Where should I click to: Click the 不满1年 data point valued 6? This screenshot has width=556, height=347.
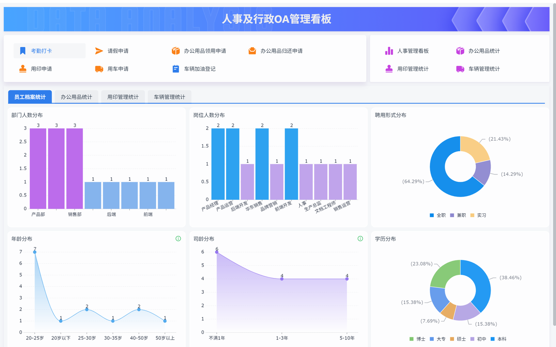216,252
